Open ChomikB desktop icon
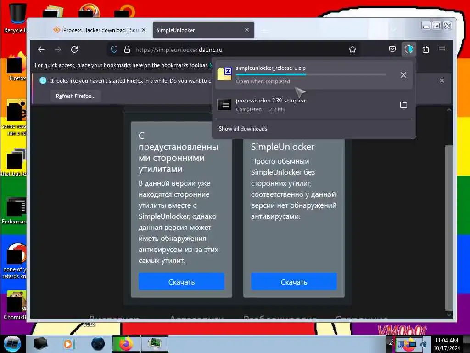Image resolution: width=470 pixels, height=353 pixels. point(15,305)
